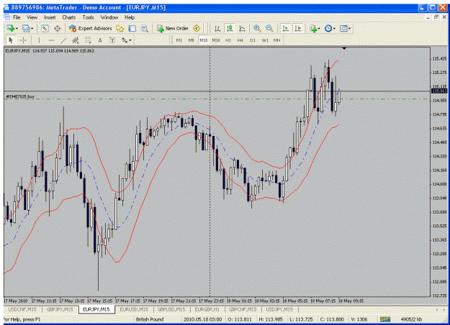Switch to the GBPJPY,M15 chart tab
Screen dimensions: 450x325
tap(60, 309)
